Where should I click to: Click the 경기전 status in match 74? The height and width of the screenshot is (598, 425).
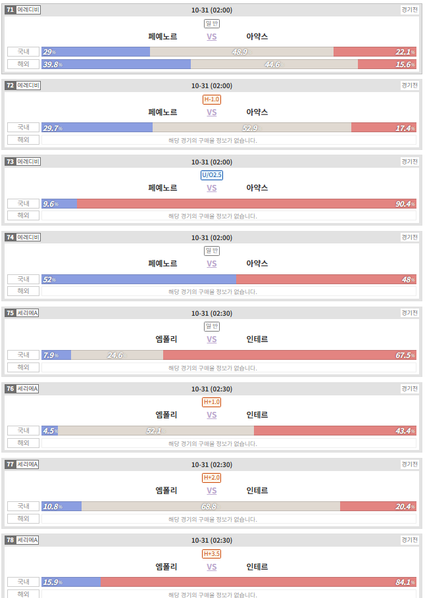(x=409, y=237)
